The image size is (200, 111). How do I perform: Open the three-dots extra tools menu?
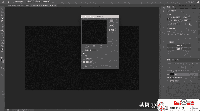click(2, 55)
